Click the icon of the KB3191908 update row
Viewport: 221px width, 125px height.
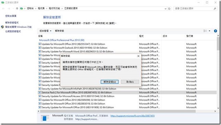pos(40,107)
